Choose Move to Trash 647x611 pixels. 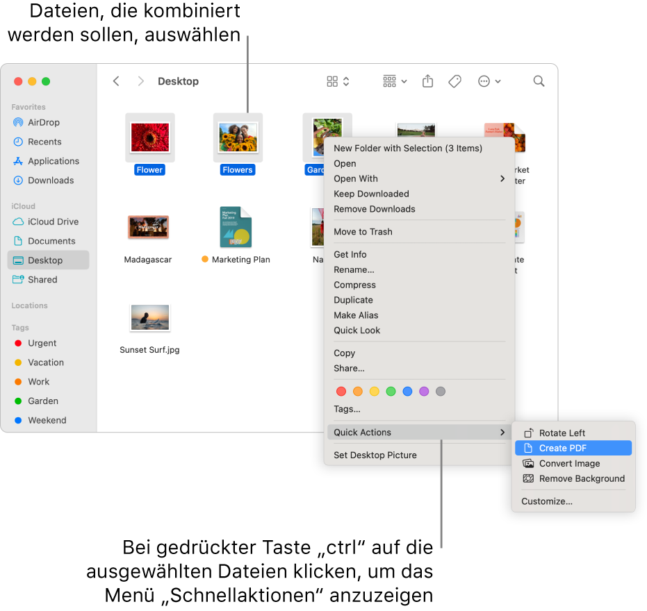click(419, 232)
